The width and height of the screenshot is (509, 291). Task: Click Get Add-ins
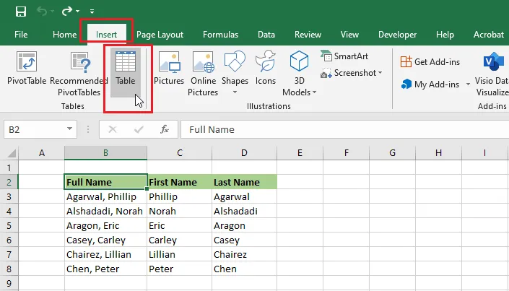coord(430,61)
